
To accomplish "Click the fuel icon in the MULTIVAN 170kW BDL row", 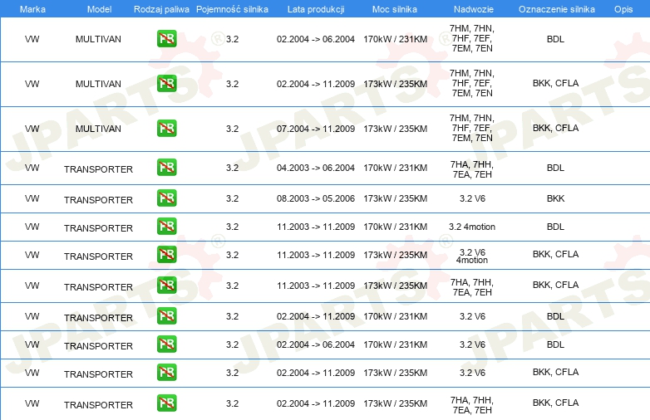I will click(166, 39).
